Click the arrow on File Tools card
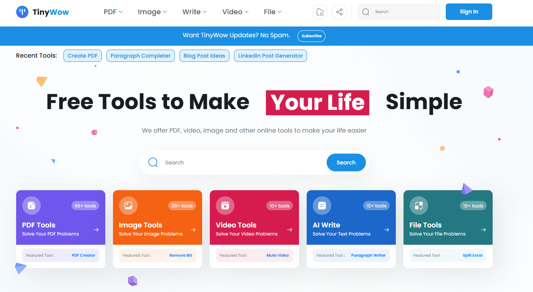Viewport: 533px width, 292px height. pyautogui.click(x=483, y=230)
